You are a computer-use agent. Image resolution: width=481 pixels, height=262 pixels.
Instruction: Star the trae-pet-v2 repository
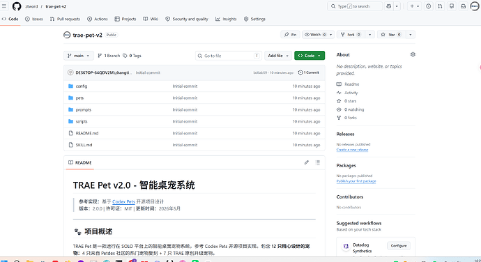391,35
